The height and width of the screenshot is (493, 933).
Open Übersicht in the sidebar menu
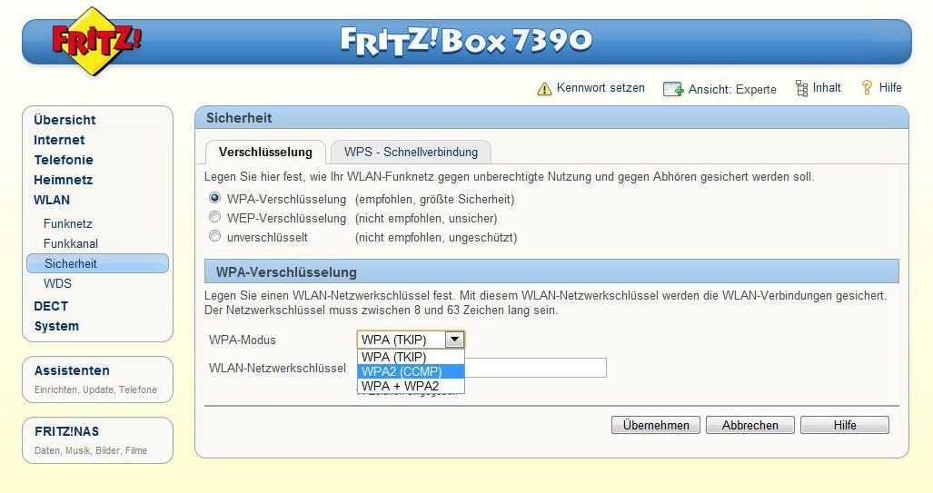click(65, 120)
